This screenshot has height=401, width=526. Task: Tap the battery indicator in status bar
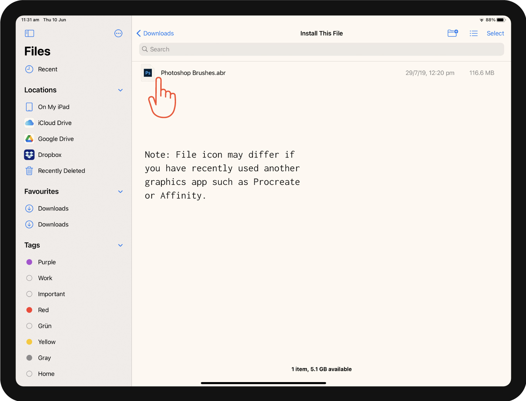pyautogui.click(x=501, y=20)
